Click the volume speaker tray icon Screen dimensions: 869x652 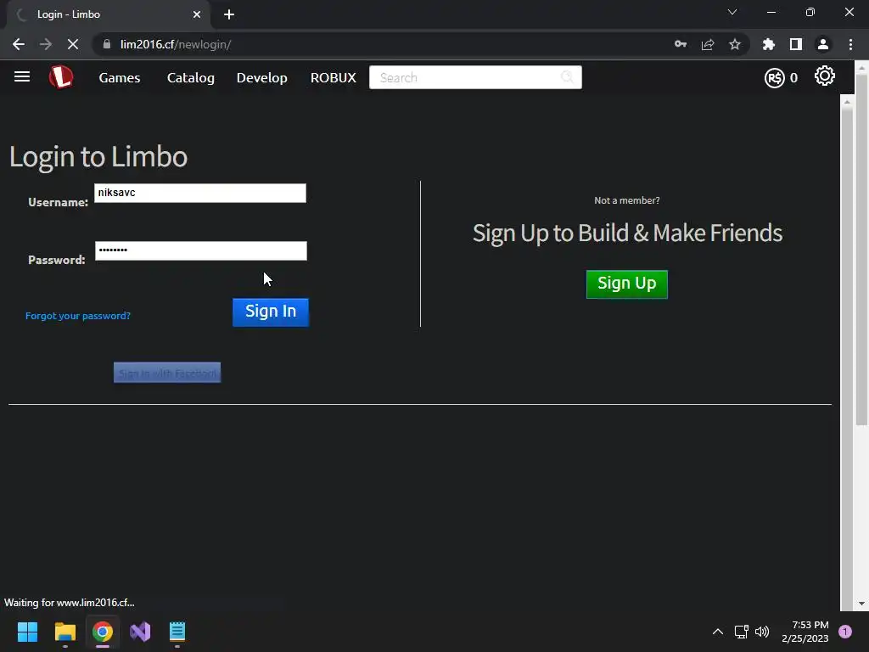(763, 632)
